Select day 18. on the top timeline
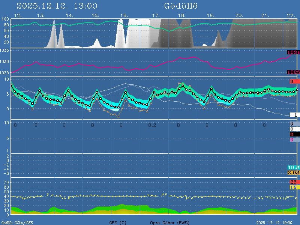The width and height of the screenshot is (300, 225). click(181, 15)
